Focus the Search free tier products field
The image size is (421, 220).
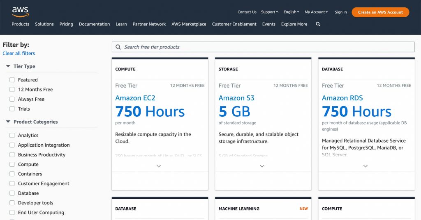coord(263,47)
